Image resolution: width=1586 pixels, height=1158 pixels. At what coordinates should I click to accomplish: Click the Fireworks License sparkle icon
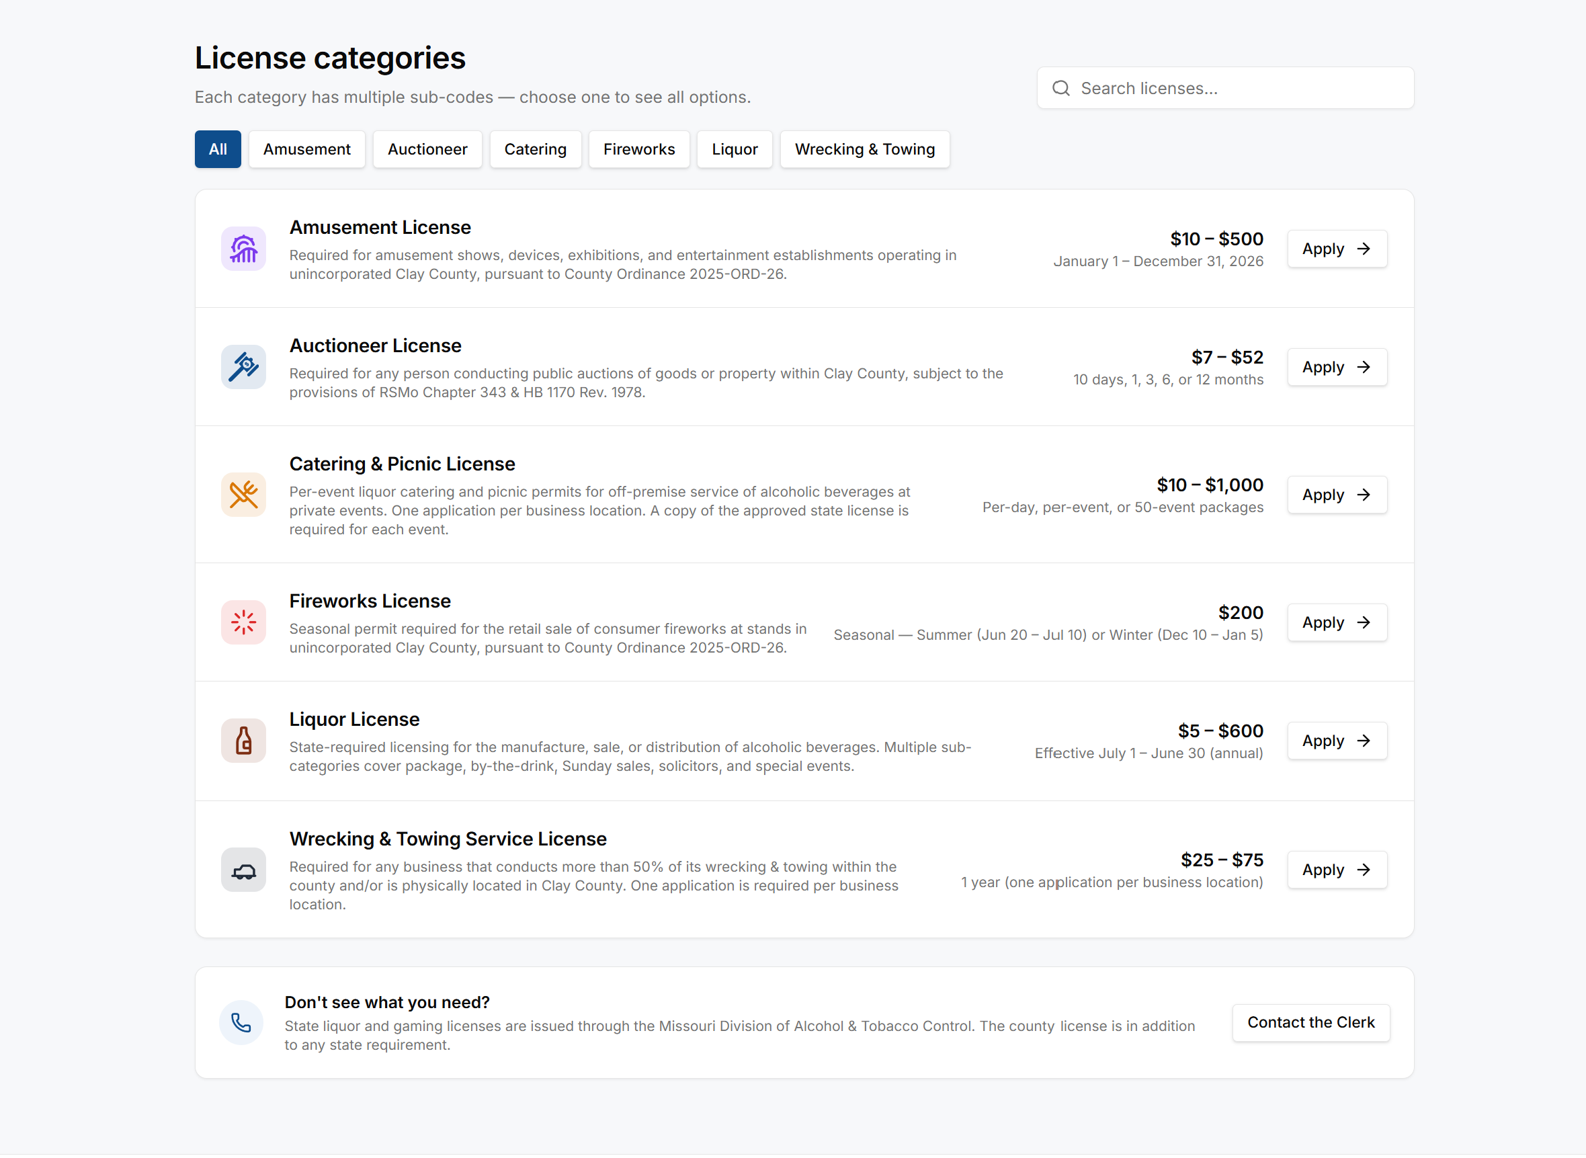pyautogui.click(x=243, y=622)
